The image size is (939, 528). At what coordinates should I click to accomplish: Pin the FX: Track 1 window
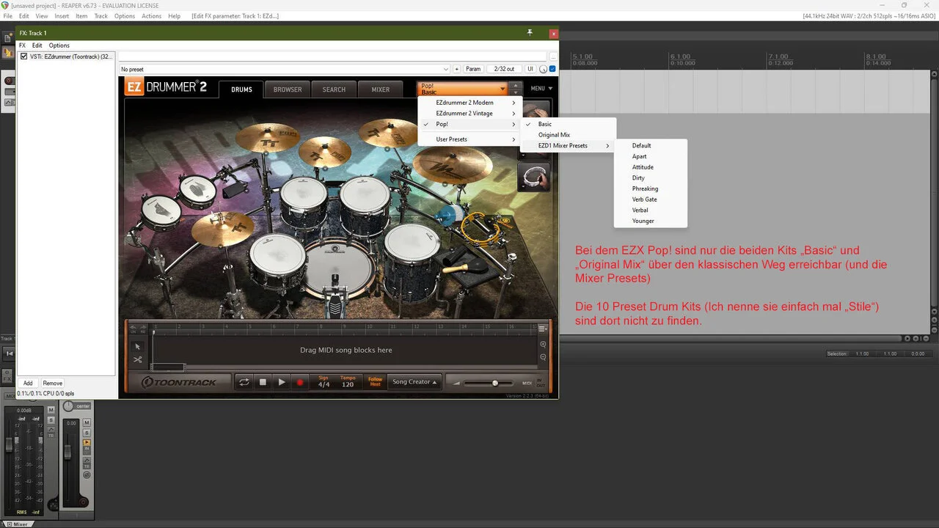pos(530,33)
